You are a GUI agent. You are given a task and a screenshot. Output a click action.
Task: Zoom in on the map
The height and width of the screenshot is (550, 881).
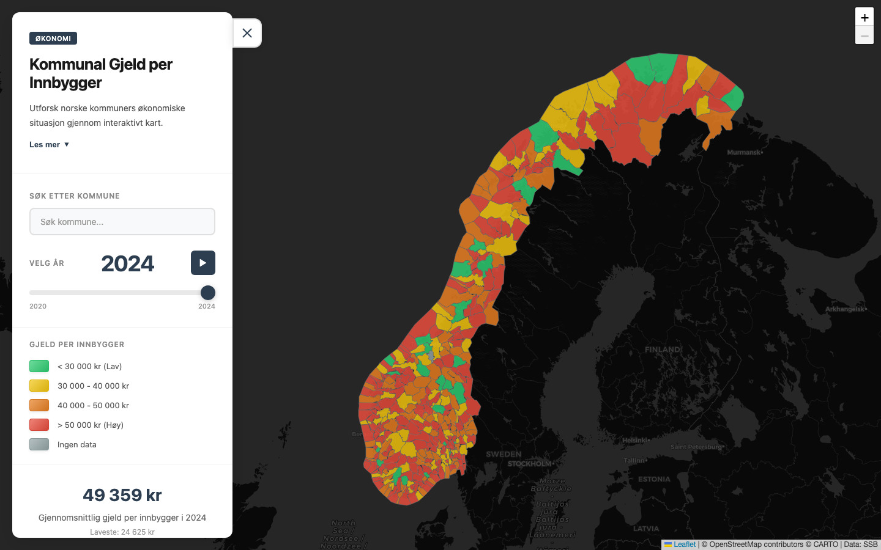[864, 17]
